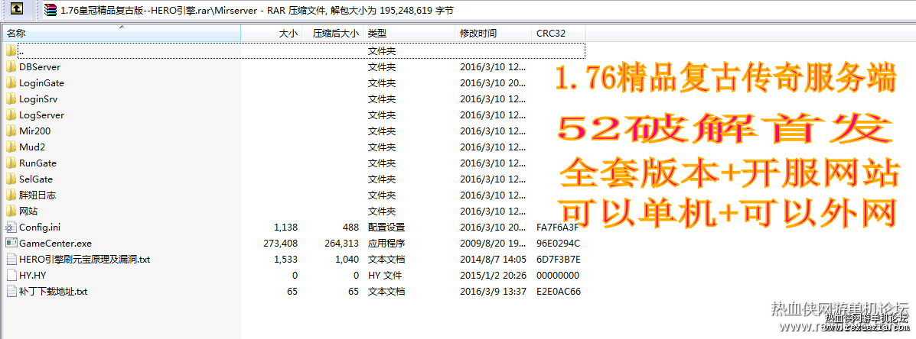Screen dimensions: 916x339
Task: Click the date 2016/3/9 13:37
Action: [x=493, y=291]
